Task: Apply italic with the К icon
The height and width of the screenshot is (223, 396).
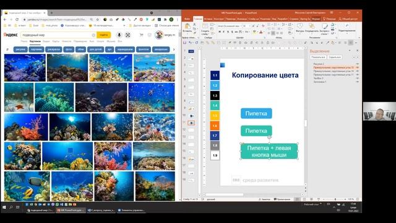Action: point(223,32)
